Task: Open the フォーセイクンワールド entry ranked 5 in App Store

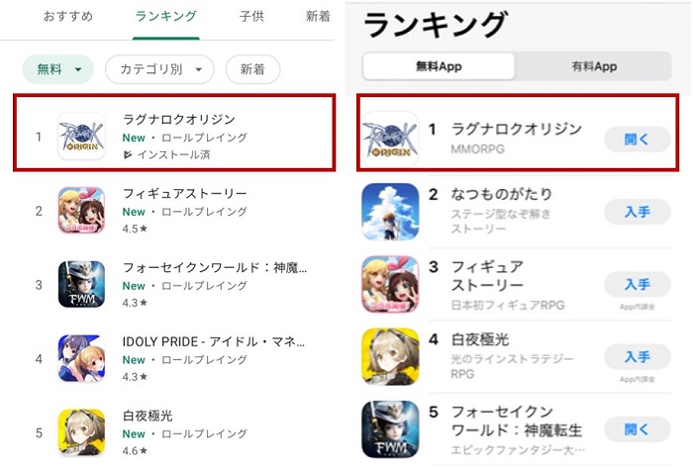Action: (x=517, y=429)
